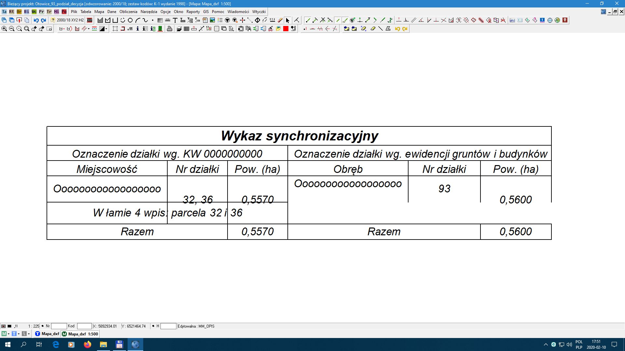This screenshot has height=351, width=625.
Task: Open the WMS layer tool
Action: [512, 20]
